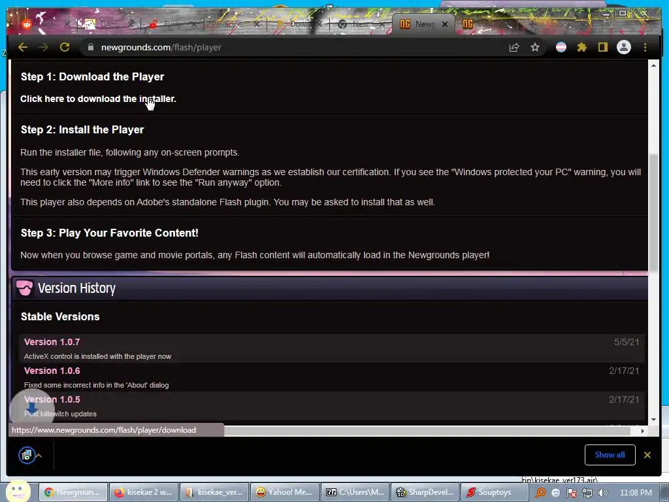Screen dimensions: 669x502
Task: Click the horizontal scrollbar right arrow
Action: (643, 431)
